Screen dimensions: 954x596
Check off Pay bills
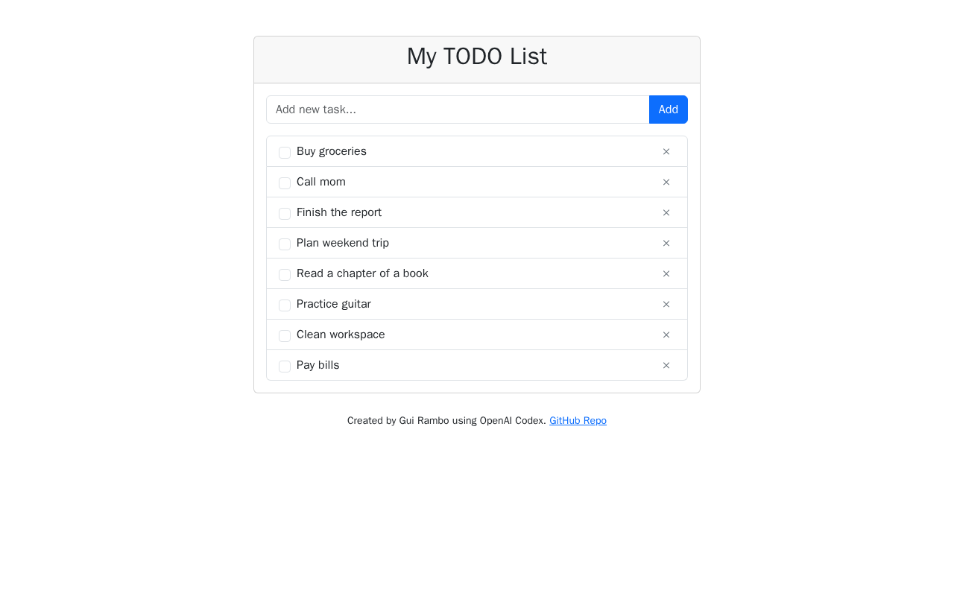(285, 367)
